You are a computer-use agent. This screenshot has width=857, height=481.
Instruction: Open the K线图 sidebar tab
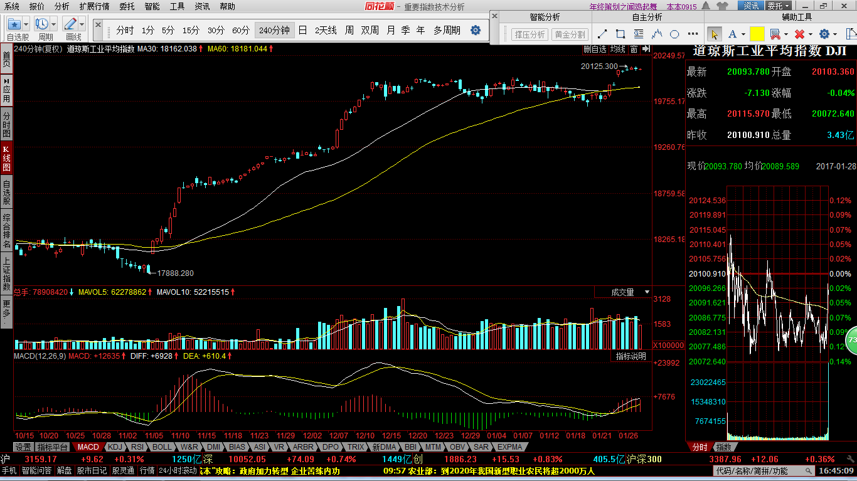6,158
